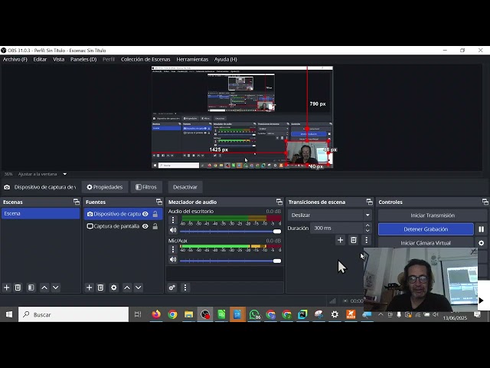The height and width of the screenshot is (368, 490).
Task: Open Audio del escritorio options dots
Action: (173, 220)
